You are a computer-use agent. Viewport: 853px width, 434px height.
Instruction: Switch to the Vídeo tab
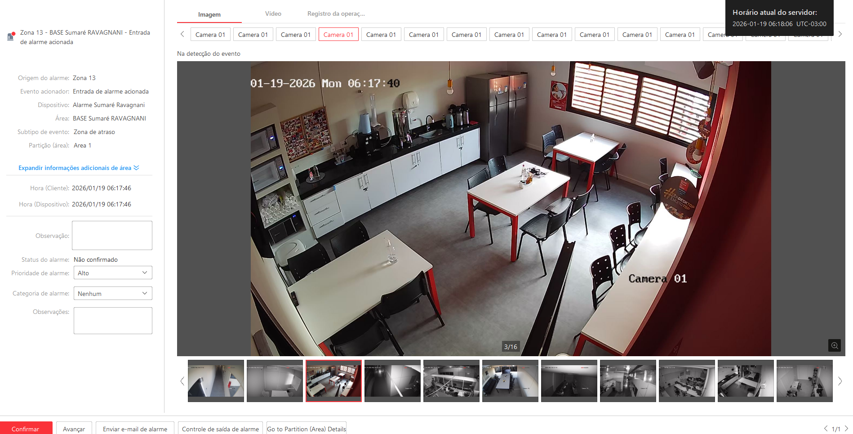[x=273, y=14]
